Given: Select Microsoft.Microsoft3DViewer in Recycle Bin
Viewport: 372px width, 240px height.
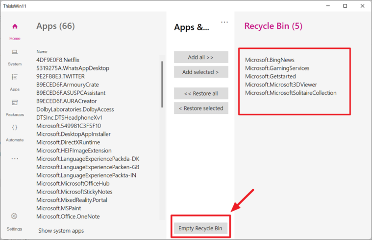Looking at the screenshot, I should (281, 85).
